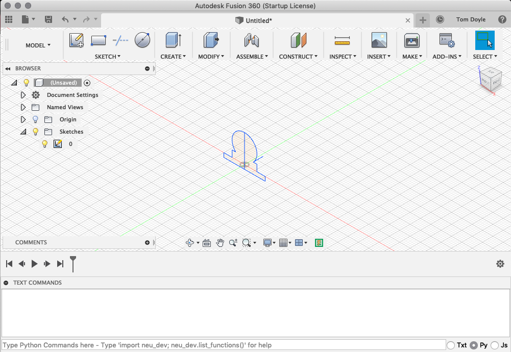The height and width of the screenshot is (352, 511).
Task: Open the Pan tool in navigation bar
Action: click(x=220, y=243)
